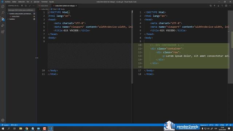The width and height of the screenshot is (233, 131).
Task: Click the split editor icon in diff toolbar
Action: 226,6
